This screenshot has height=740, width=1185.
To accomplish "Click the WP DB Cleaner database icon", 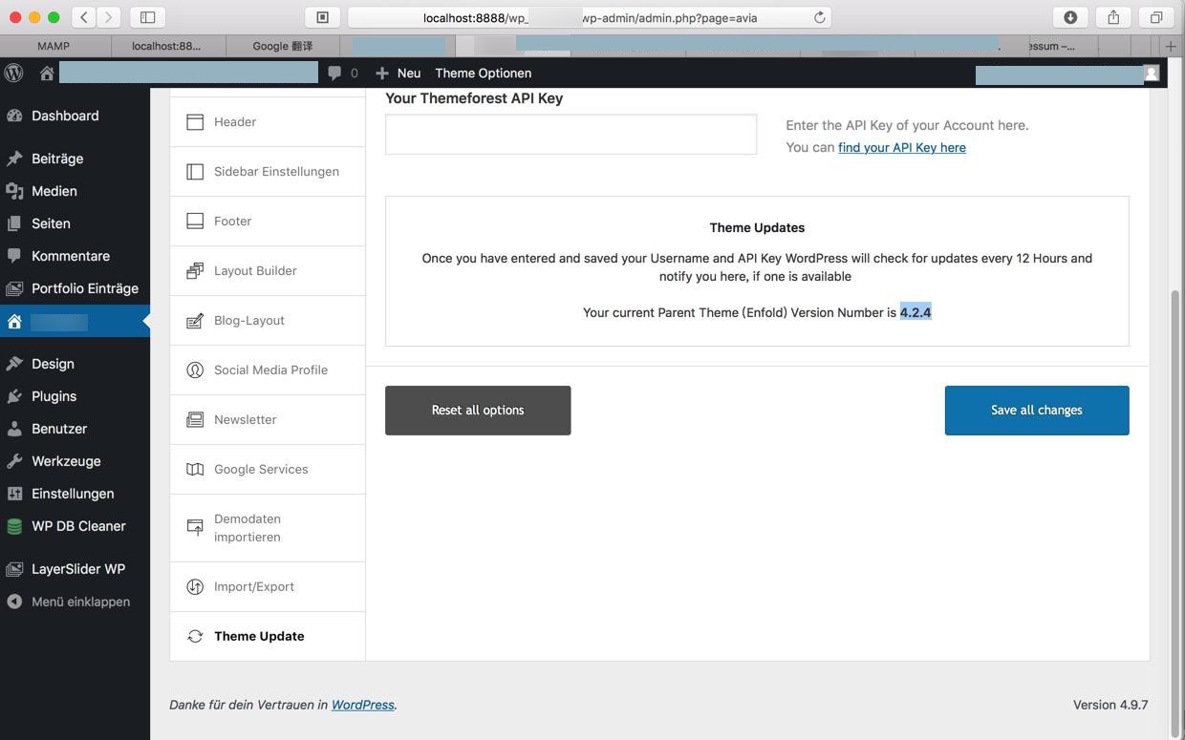I will [14, 526].
